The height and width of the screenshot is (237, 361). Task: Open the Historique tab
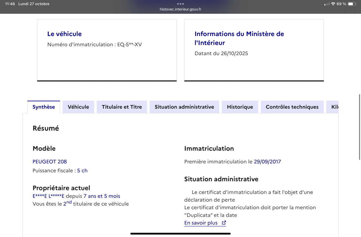(240, 107)
